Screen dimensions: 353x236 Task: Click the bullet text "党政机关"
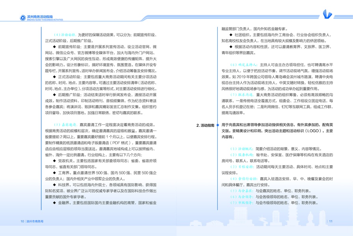(x=65, y=161)
